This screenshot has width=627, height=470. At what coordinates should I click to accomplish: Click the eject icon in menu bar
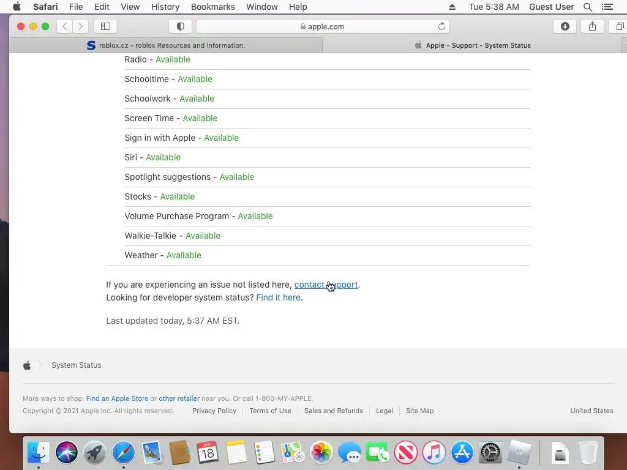point(452,7)
